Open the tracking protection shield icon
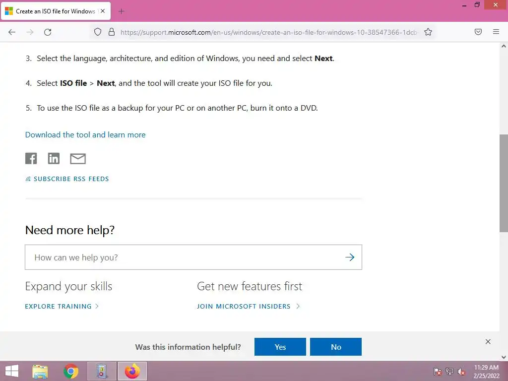508x381 pixels. [x=98, y=32]
